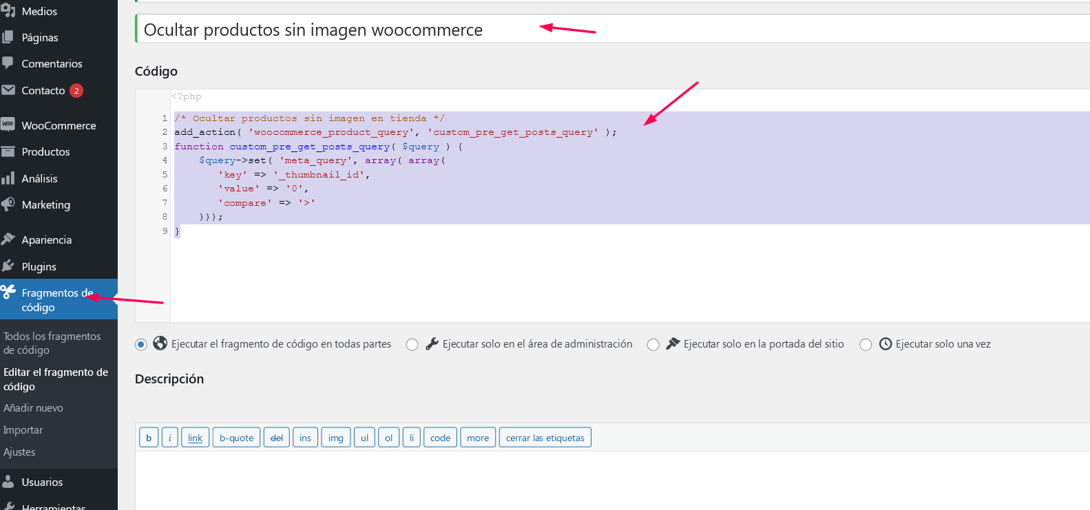
Task: Click the 'ol' list quicktag button
Action: tap(389, 437)
